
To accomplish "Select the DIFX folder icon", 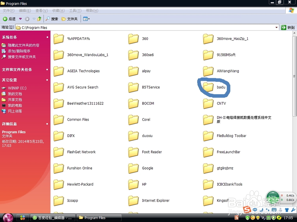I will coord(59,136).
